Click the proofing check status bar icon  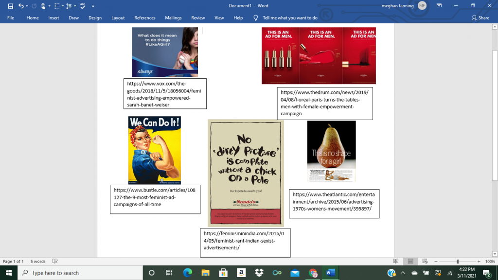(x=55, y=261)
